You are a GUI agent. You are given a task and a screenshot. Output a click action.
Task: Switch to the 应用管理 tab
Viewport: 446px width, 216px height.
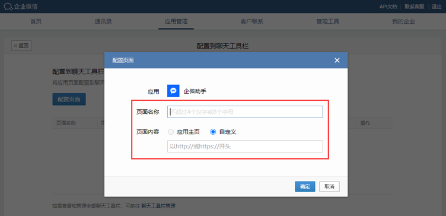[x=176, y=21]
